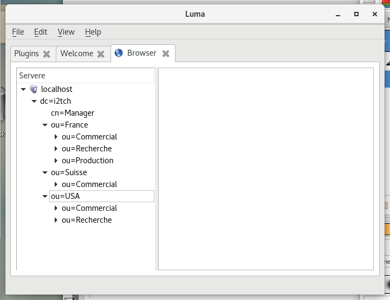390x300 pixels.
Task: Close the Plugins tab with its X icon
Action: coord(47,54)
